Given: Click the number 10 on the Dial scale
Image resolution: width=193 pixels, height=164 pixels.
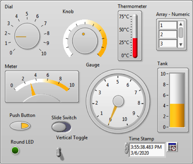Looking at the screenshot, I should click(44, 54).
